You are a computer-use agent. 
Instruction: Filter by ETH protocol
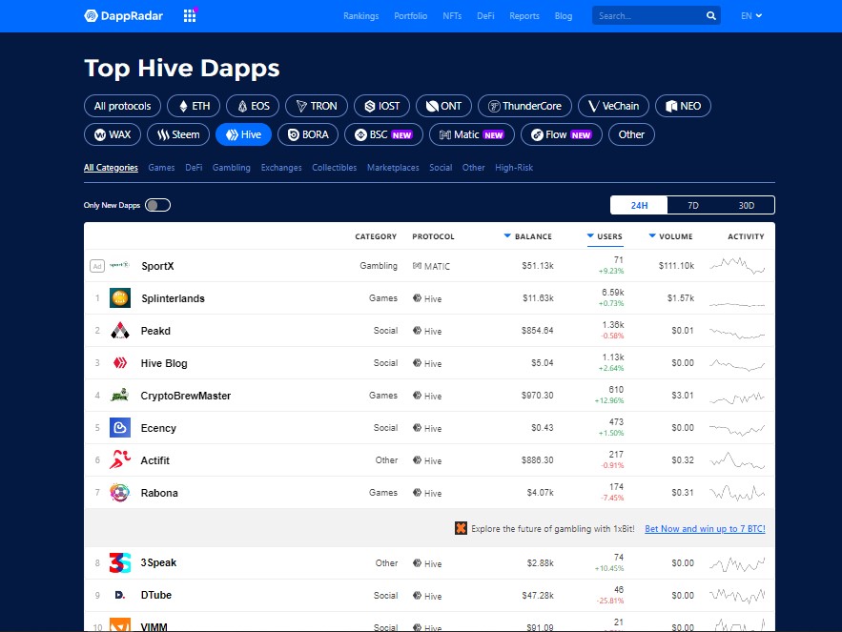pyautogui.click(x=194, y=106)
